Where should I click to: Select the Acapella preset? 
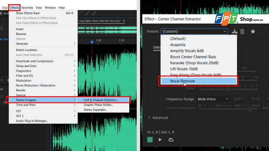tap(199, 45)
